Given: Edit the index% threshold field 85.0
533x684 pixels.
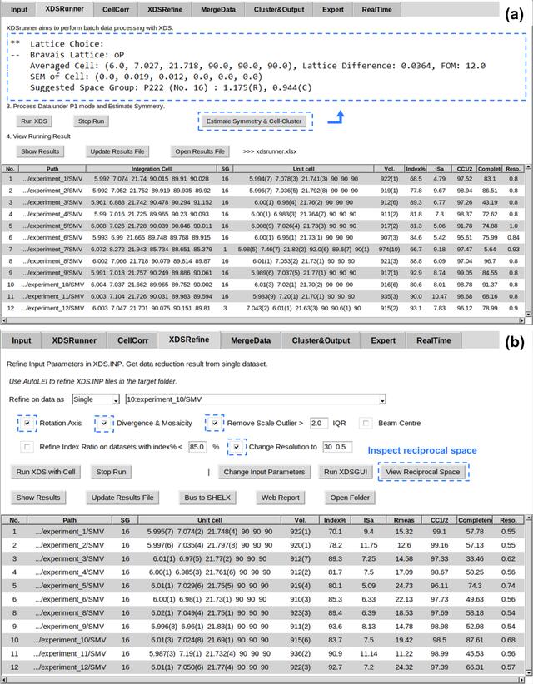Looking at the screenshot, I should point(197,447).
